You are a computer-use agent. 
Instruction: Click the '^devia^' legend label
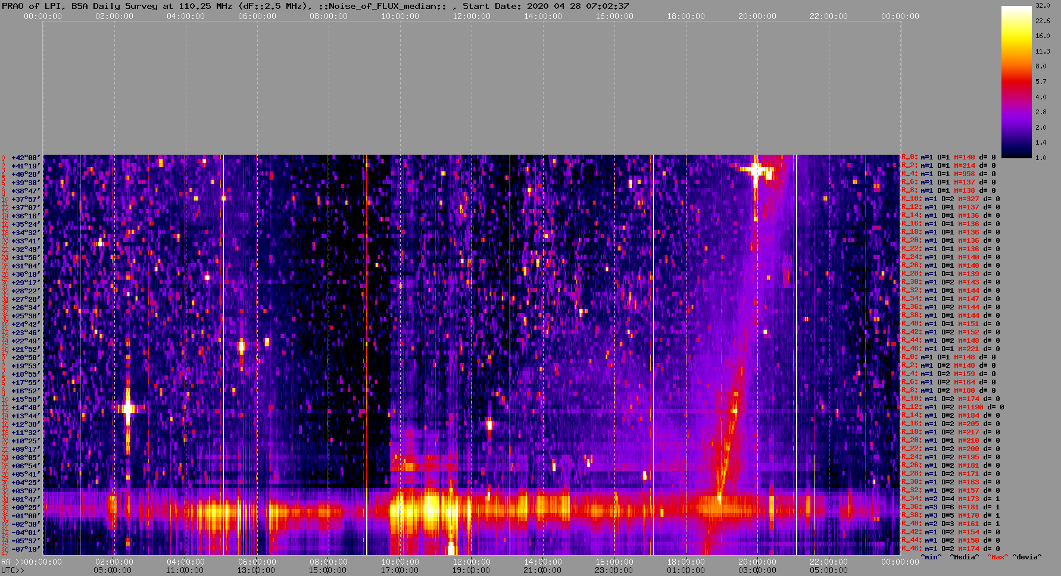pos(1027,557)
